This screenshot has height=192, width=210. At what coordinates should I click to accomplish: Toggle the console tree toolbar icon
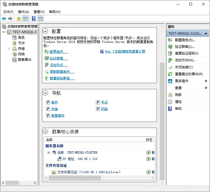[x=26, y=19]
